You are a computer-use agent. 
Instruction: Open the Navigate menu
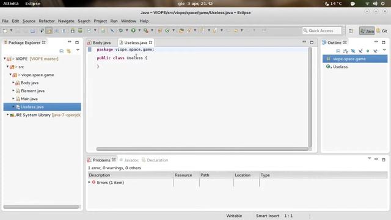coord(66,21)
